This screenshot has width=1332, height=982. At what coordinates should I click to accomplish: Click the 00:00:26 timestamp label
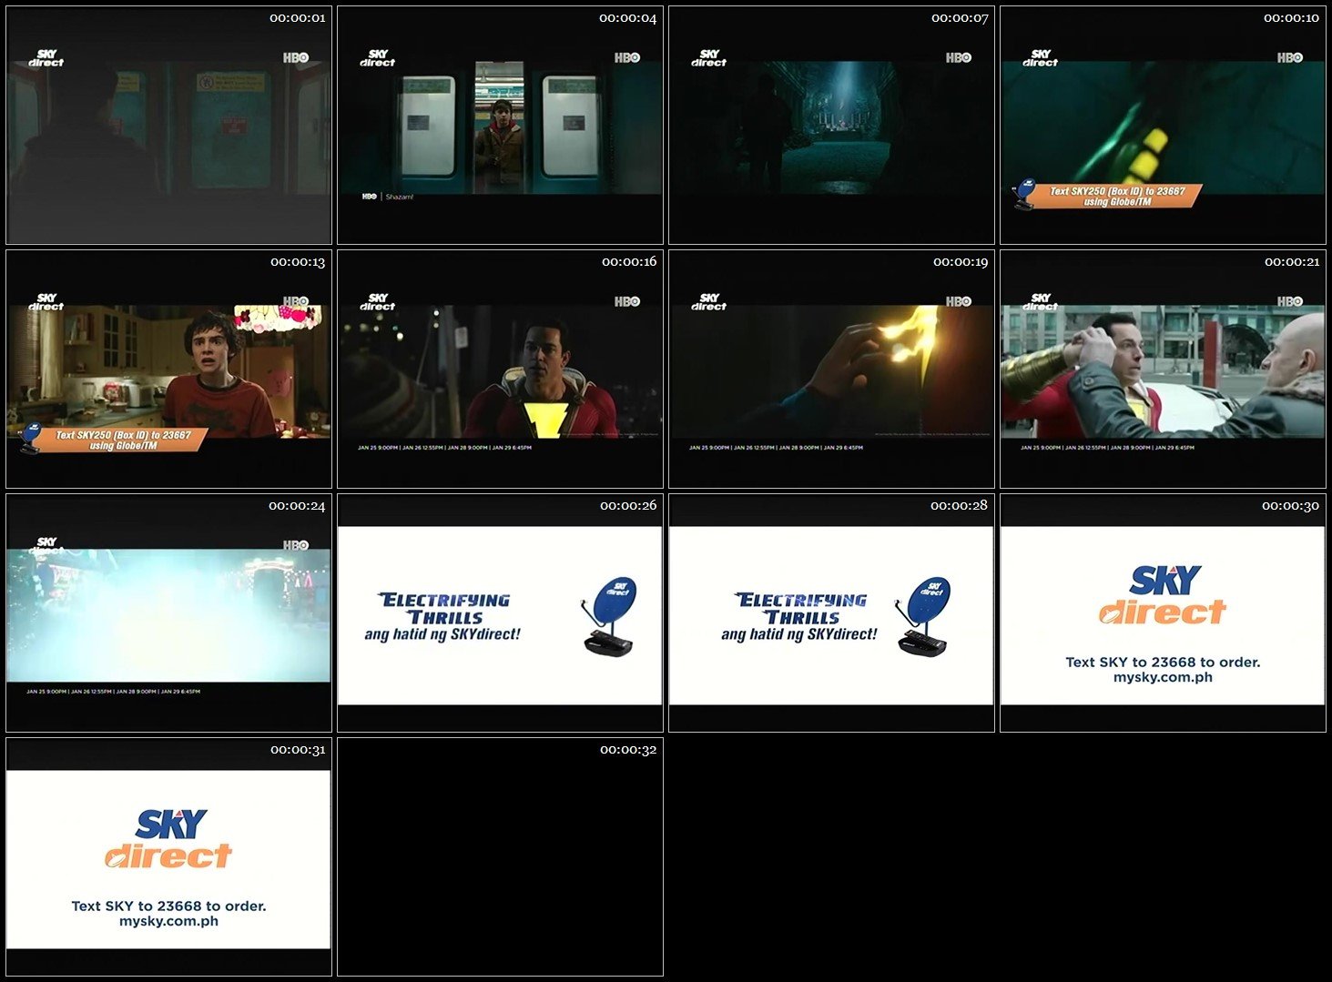[x=628, y=506]
